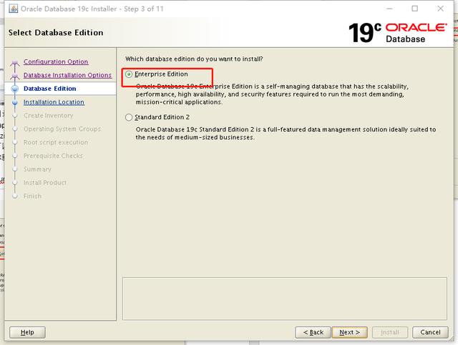Click the Next button
Viewport: 458px width, 345px height.
(350, 332)
